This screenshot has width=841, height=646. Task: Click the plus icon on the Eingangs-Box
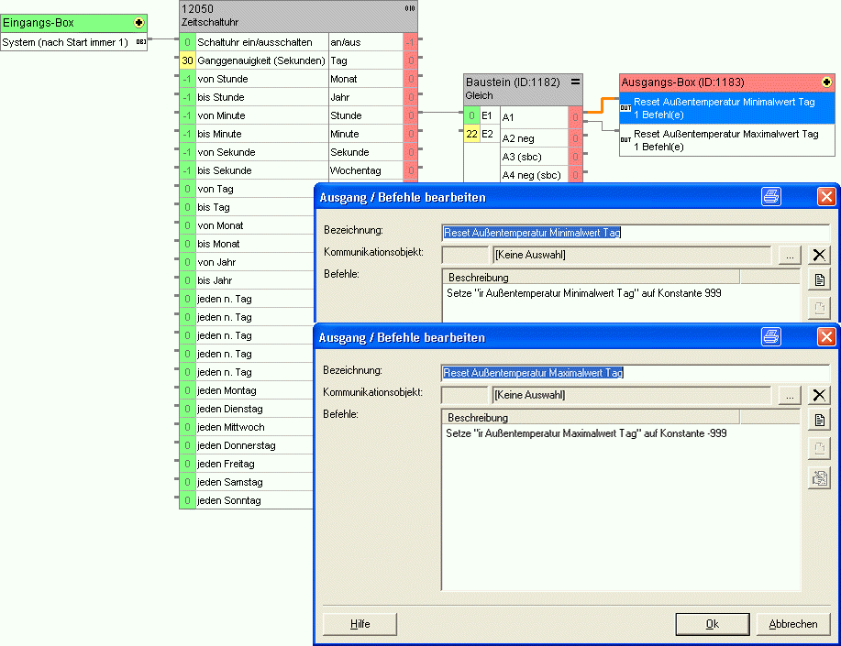click(138, 22)
